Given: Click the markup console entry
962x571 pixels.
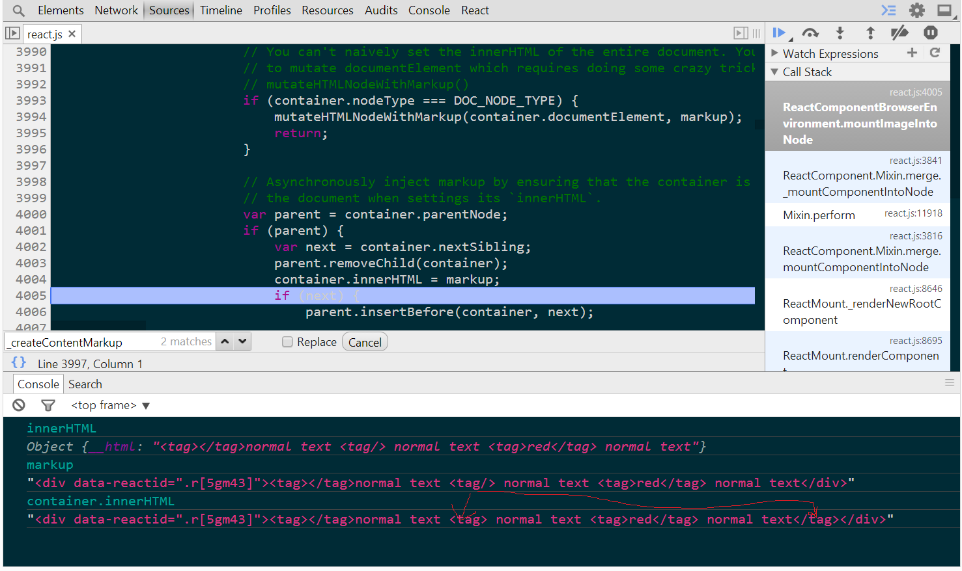Looking at the screenshot, I should (50, 465).
